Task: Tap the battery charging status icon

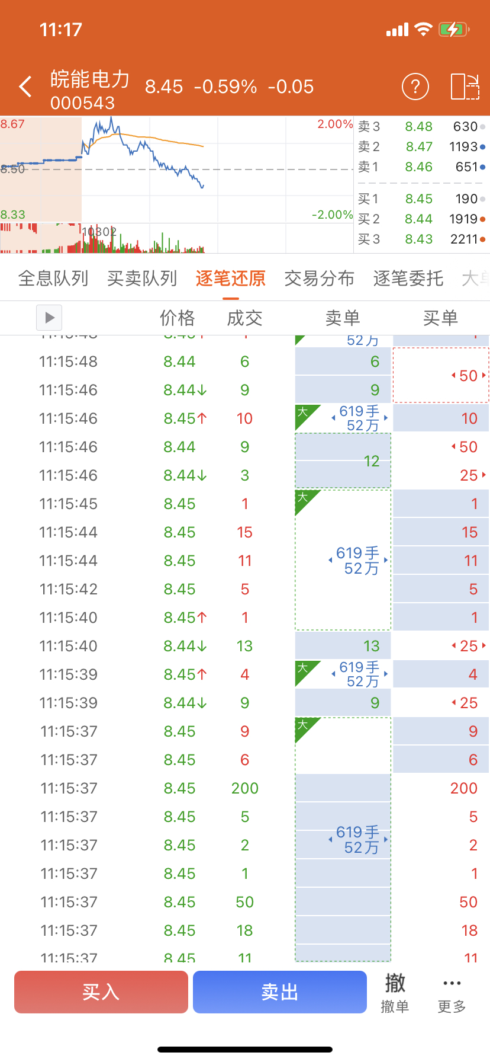Action: point(453,30)
